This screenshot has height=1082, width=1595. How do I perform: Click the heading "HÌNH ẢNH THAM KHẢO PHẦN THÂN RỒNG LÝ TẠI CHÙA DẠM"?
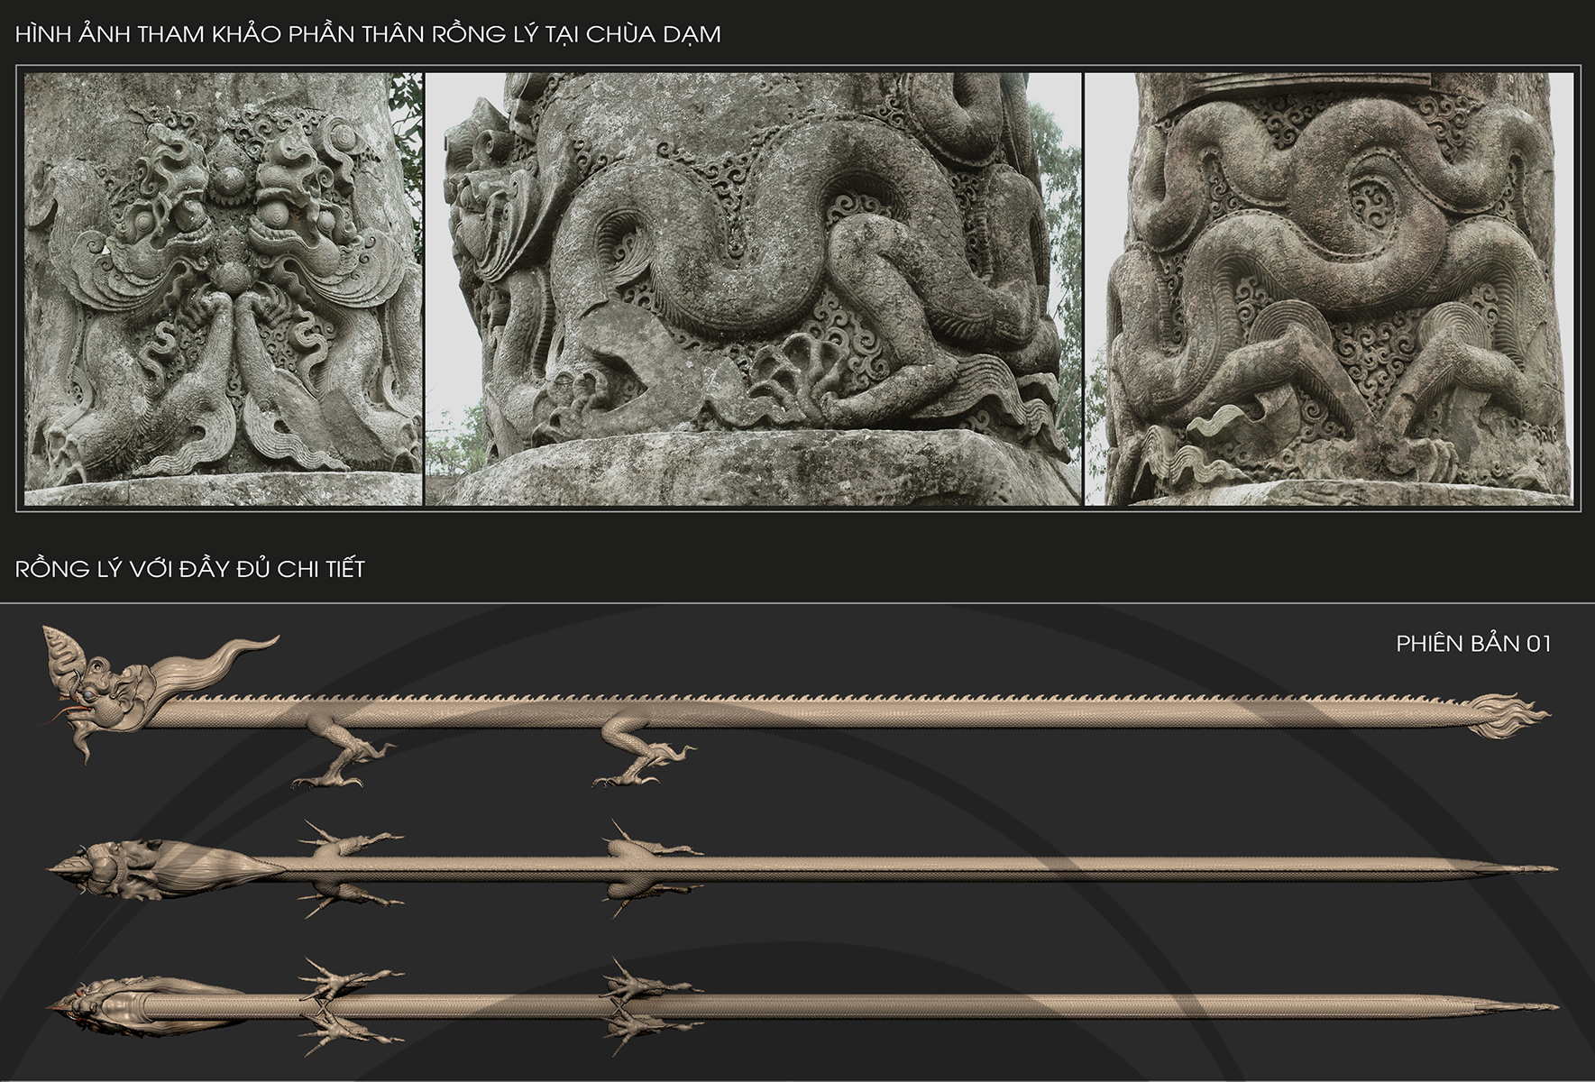pos(368,34)
